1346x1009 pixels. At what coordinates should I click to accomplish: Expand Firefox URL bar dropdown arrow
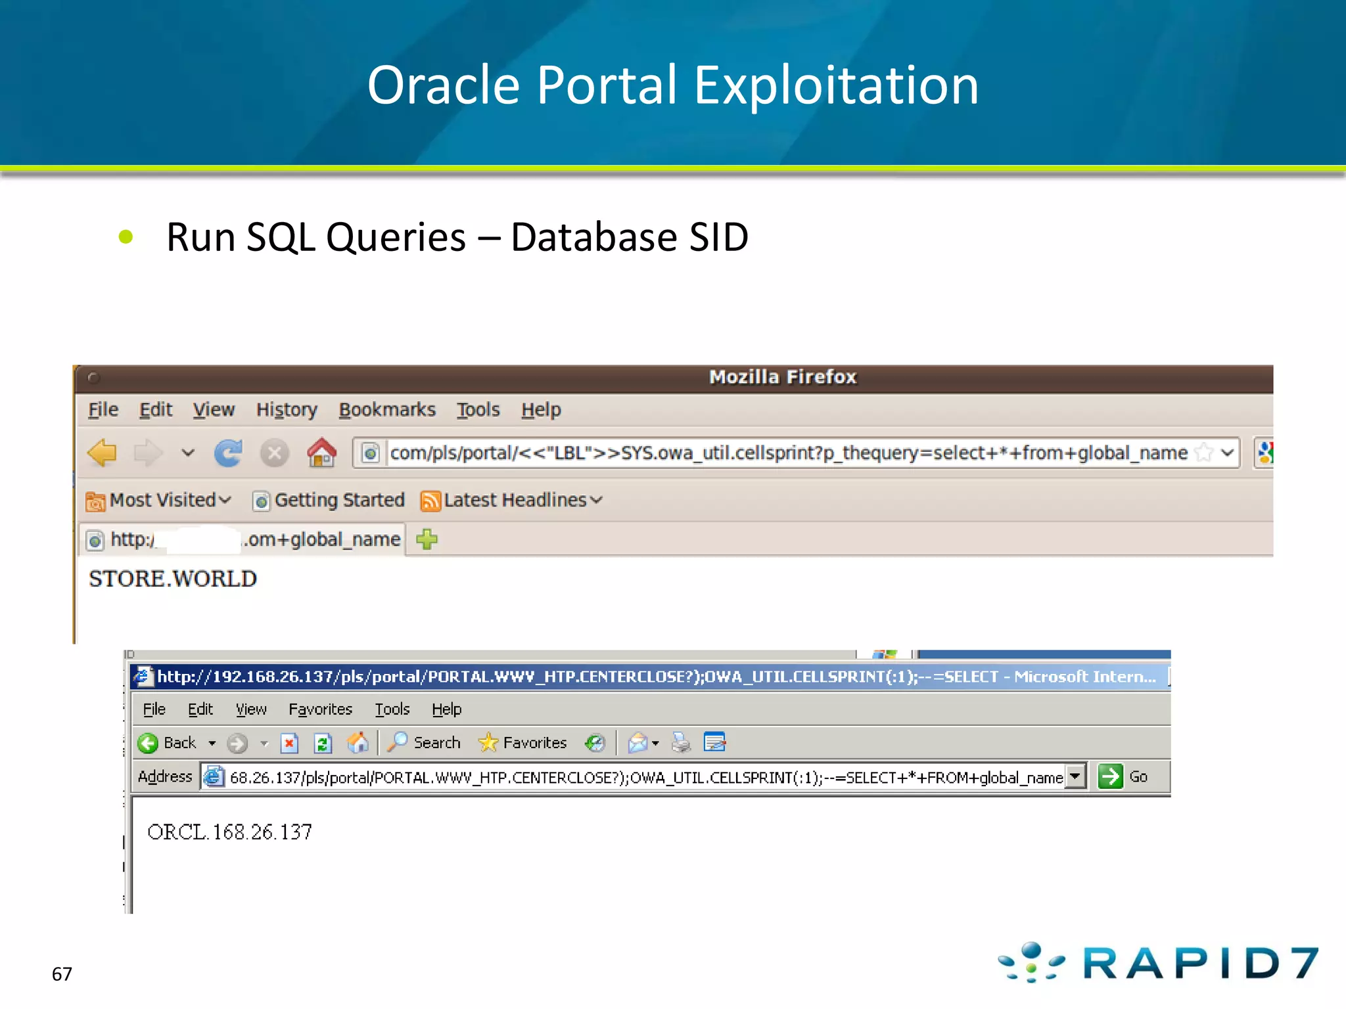tap(1227, 453)
